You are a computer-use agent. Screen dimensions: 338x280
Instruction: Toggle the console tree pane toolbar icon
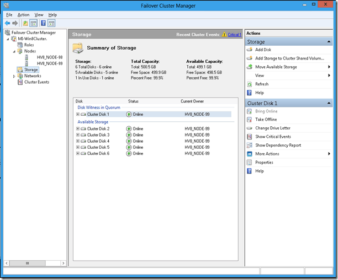33,23
